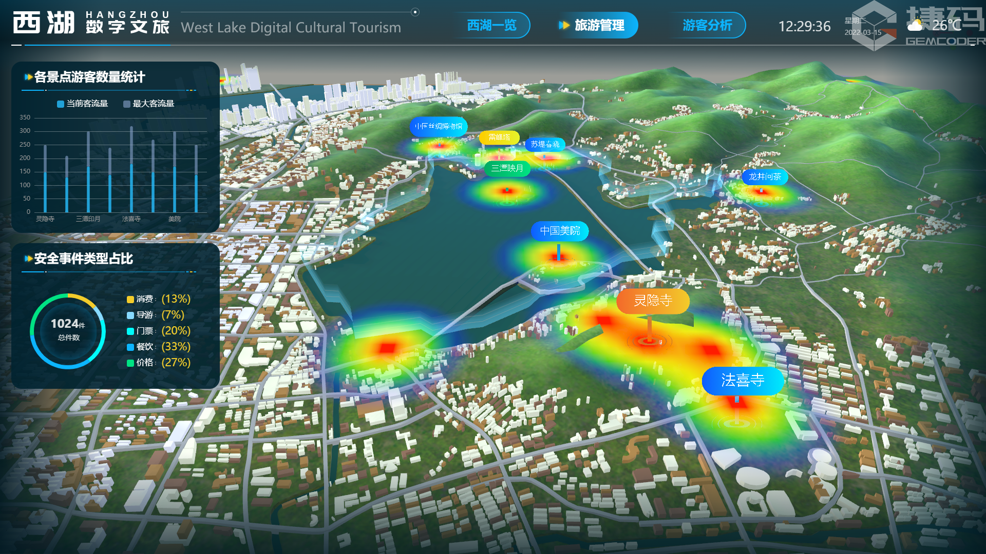Screen dimensions: 986x554
Task: Switch to the 游客分析 tab
Action: pyautogui.click(x=707, y=25)
